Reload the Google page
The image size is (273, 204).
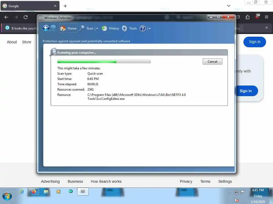(26, 17)
